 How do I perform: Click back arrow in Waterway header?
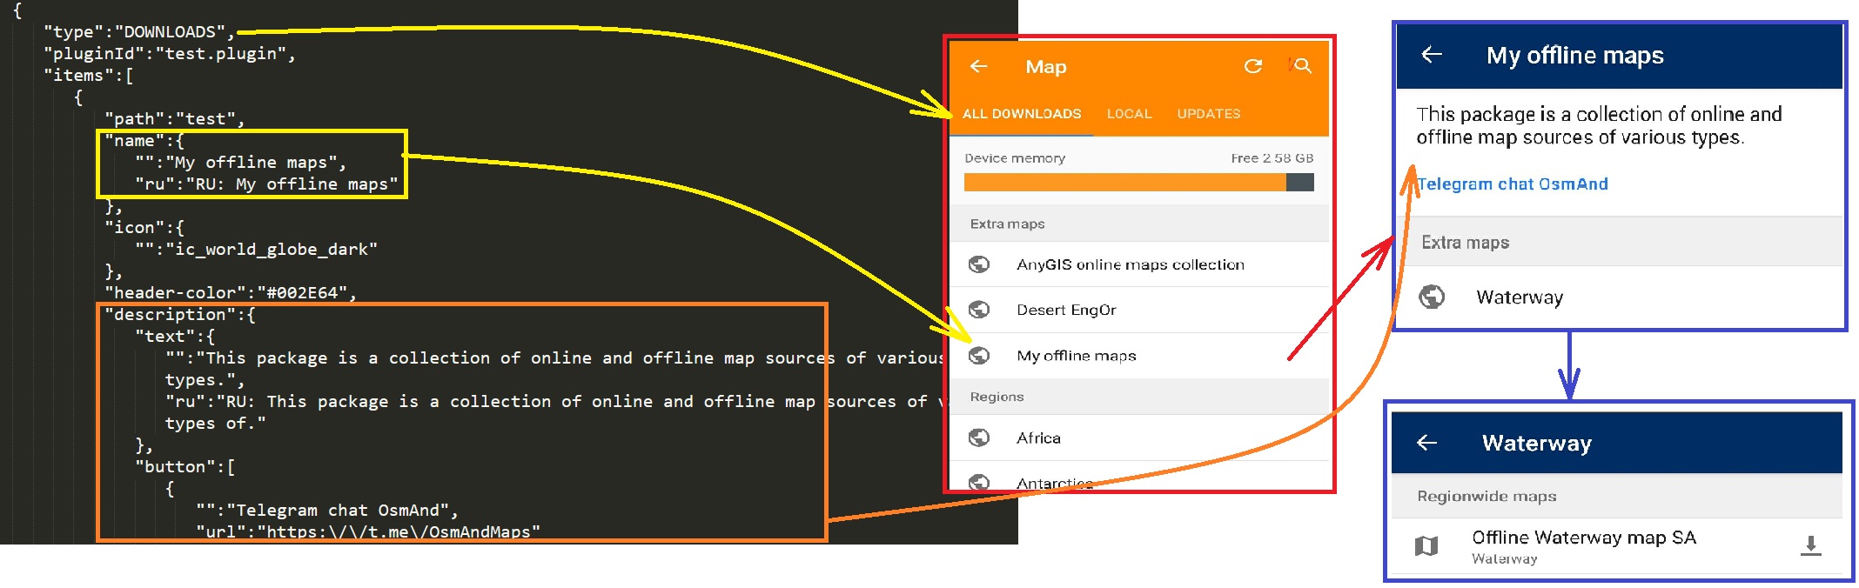click(1427, 443)
